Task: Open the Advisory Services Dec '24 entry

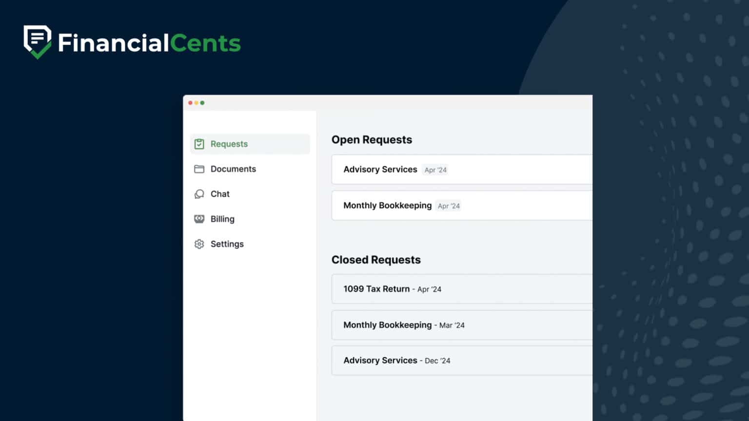Action: pos(439,360)
